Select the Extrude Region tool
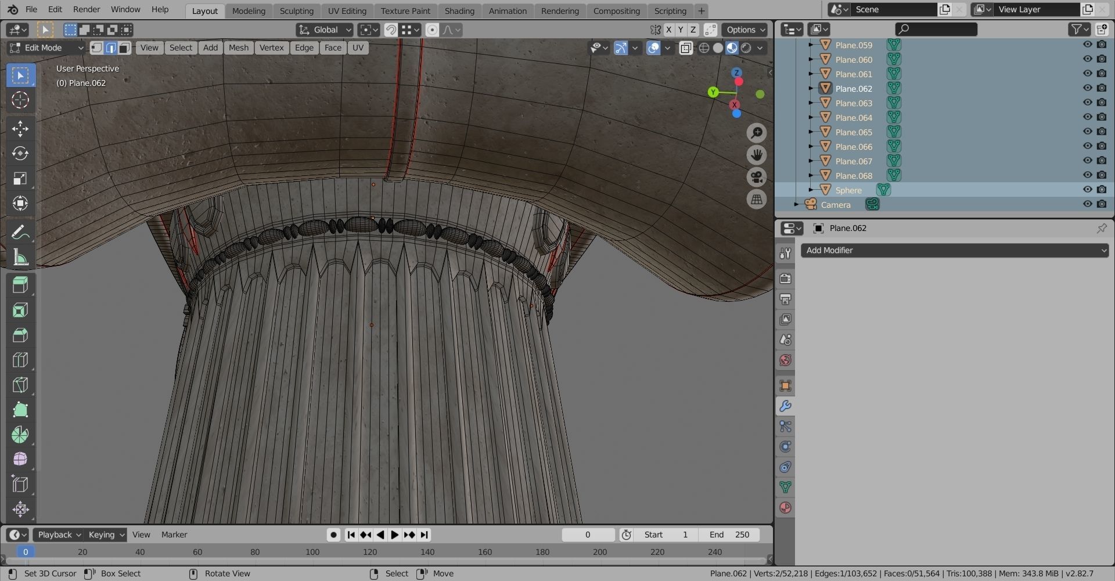Image resolution: width=1115 pixels, height=581 pixels. (x=20, y=285)
